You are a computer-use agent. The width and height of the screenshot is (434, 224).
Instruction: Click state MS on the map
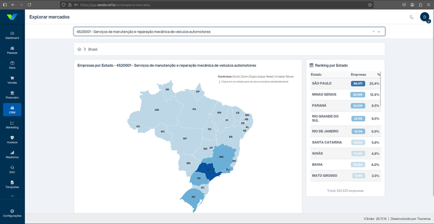[189, 163]
